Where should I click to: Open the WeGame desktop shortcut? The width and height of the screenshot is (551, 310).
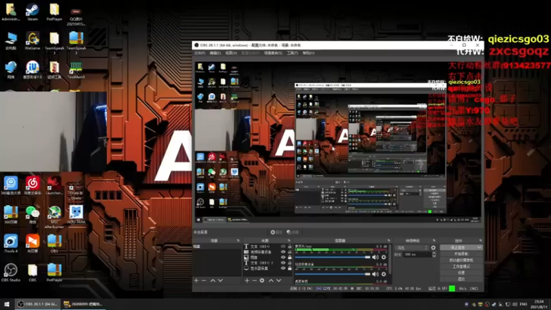(x=32, y=41)
